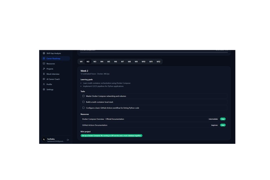Open Mock Interview from sidebar
270x180 pixels.
[x=53, y=74]
